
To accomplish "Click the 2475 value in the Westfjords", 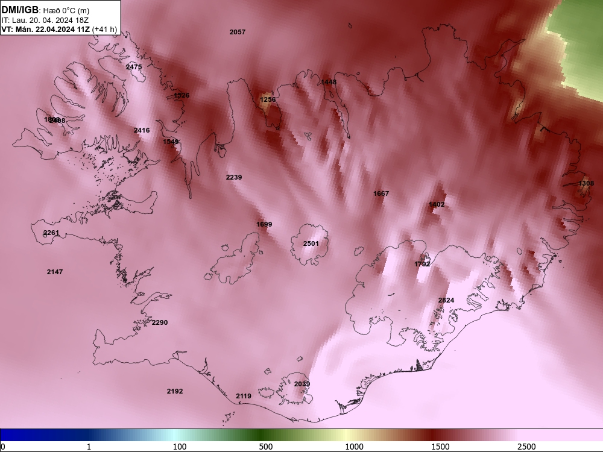I will point(134,67).
